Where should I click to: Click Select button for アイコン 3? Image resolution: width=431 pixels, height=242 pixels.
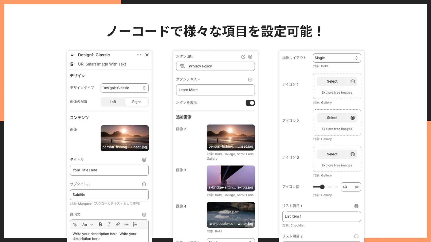332,154
